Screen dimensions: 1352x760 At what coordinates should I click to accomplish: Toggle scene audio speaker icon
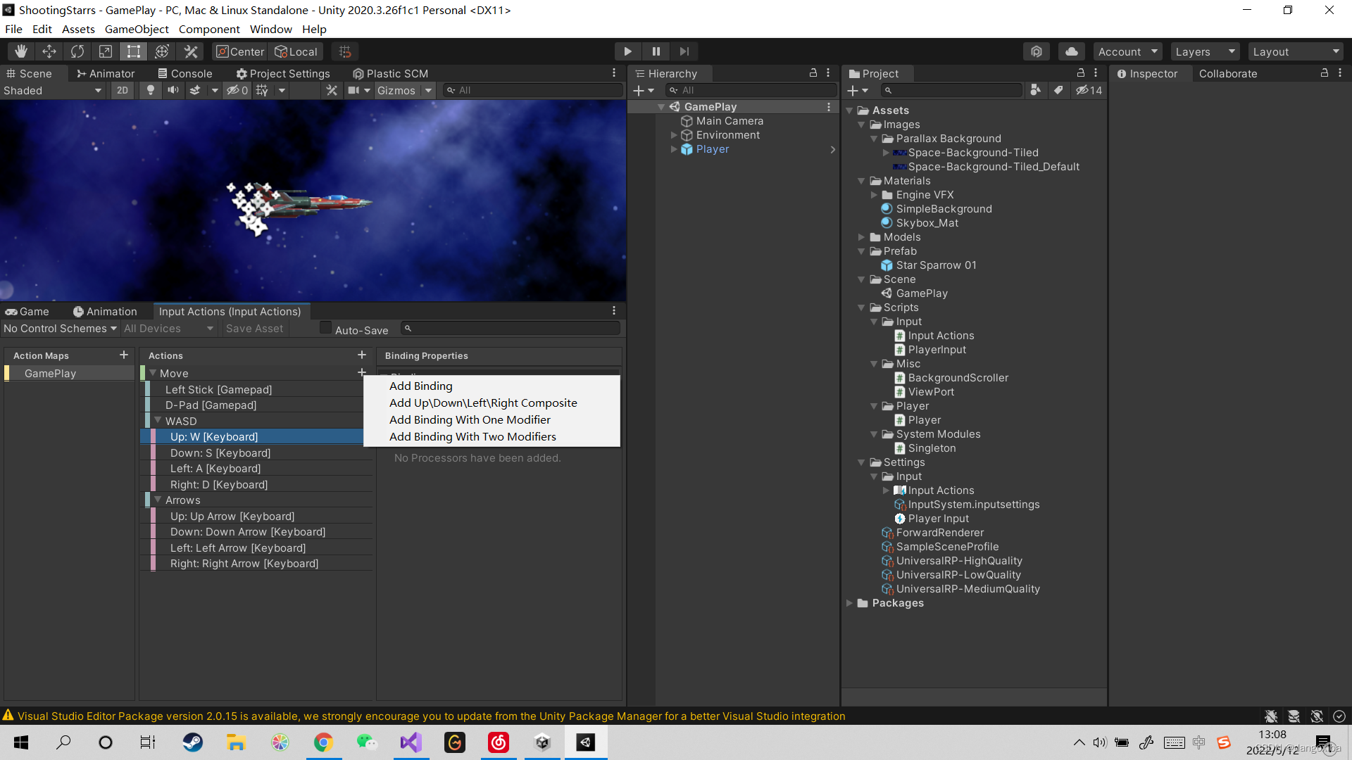pos(173,90)
